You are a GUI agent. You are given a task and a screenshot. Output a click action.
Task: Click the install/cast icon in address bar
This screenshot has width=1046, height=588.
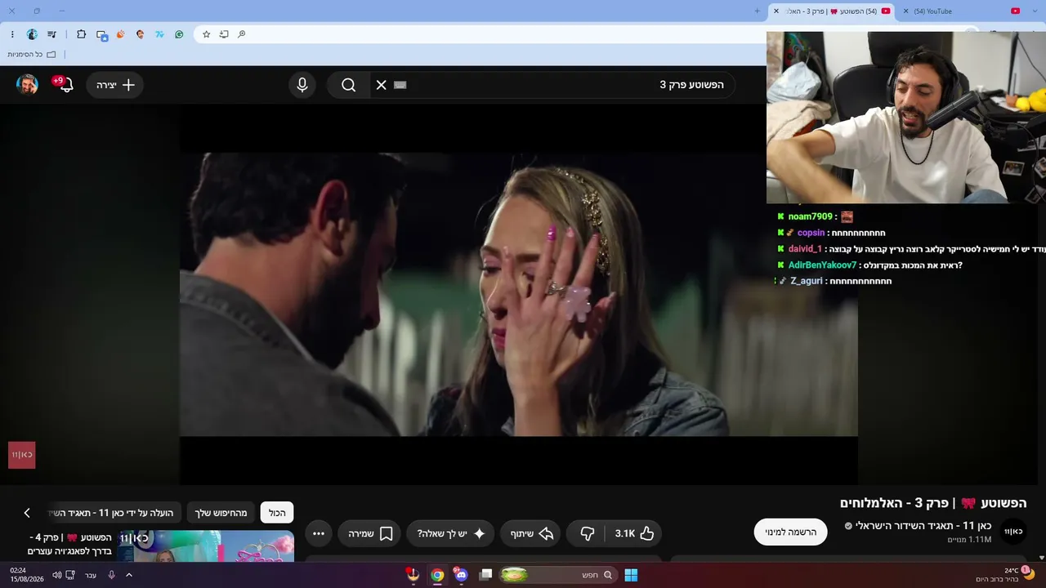click(x=224, y=34)
